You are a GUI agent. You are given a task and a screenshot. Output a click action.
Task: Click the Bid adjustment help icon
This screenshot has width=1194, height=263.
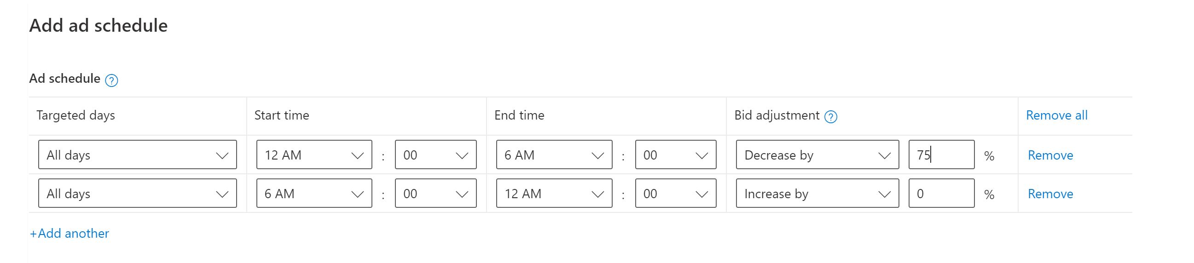click(x=831, y=117)
